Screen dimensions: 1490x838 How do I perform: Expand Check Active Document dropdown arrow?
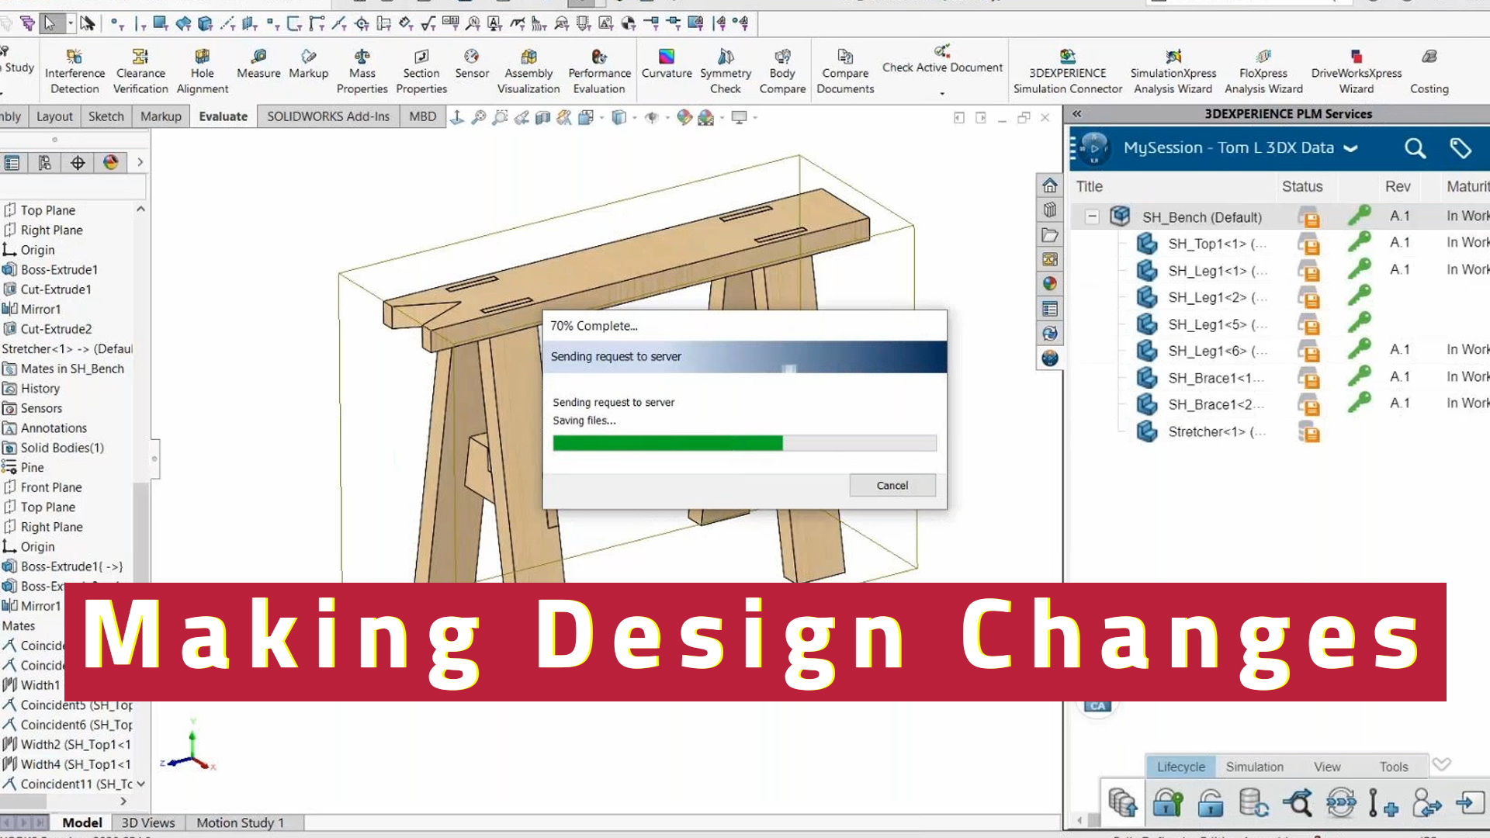click(942, 93)
